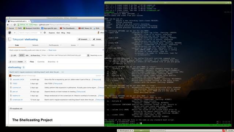Open the Help link in GitHub header
The height and width of the screenshot is (132, 234).
click(x=68, y=33)
